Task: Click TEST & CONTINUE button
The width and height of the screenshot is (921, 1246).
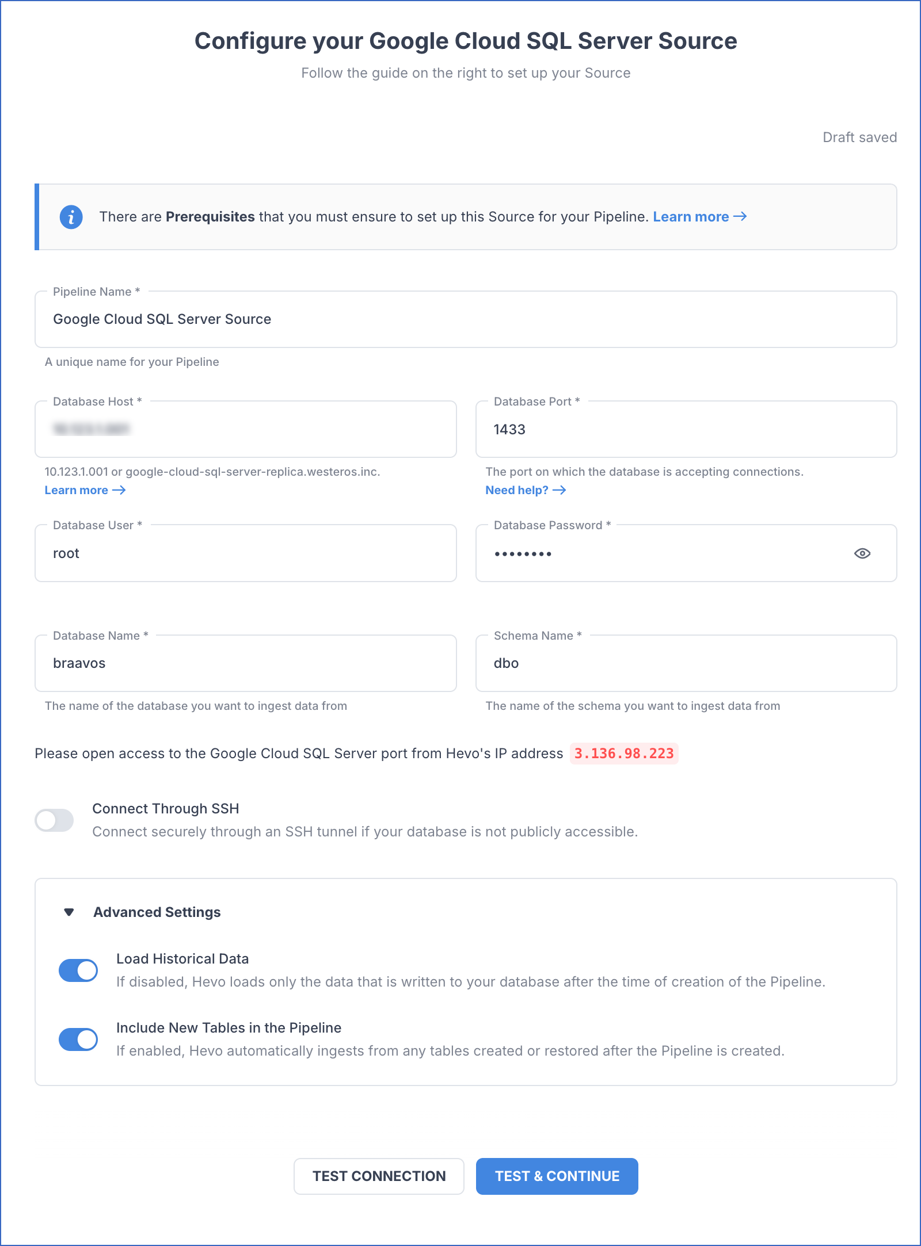Action: click(x=557, y=1176)
